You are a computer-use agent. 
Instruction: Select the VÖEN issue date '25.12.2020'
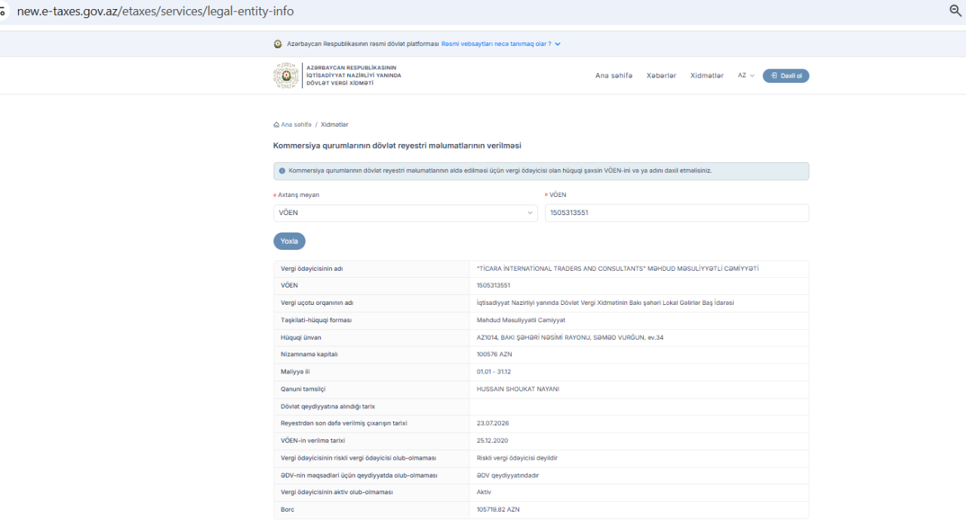(493, 441)
